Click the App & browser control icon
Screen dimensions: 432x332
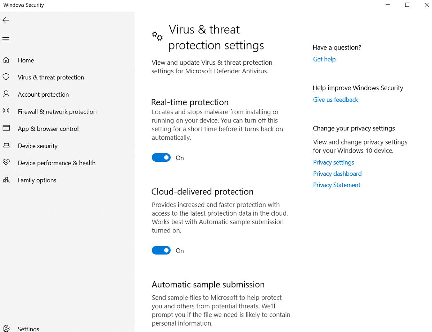click(x=6, y=129)
